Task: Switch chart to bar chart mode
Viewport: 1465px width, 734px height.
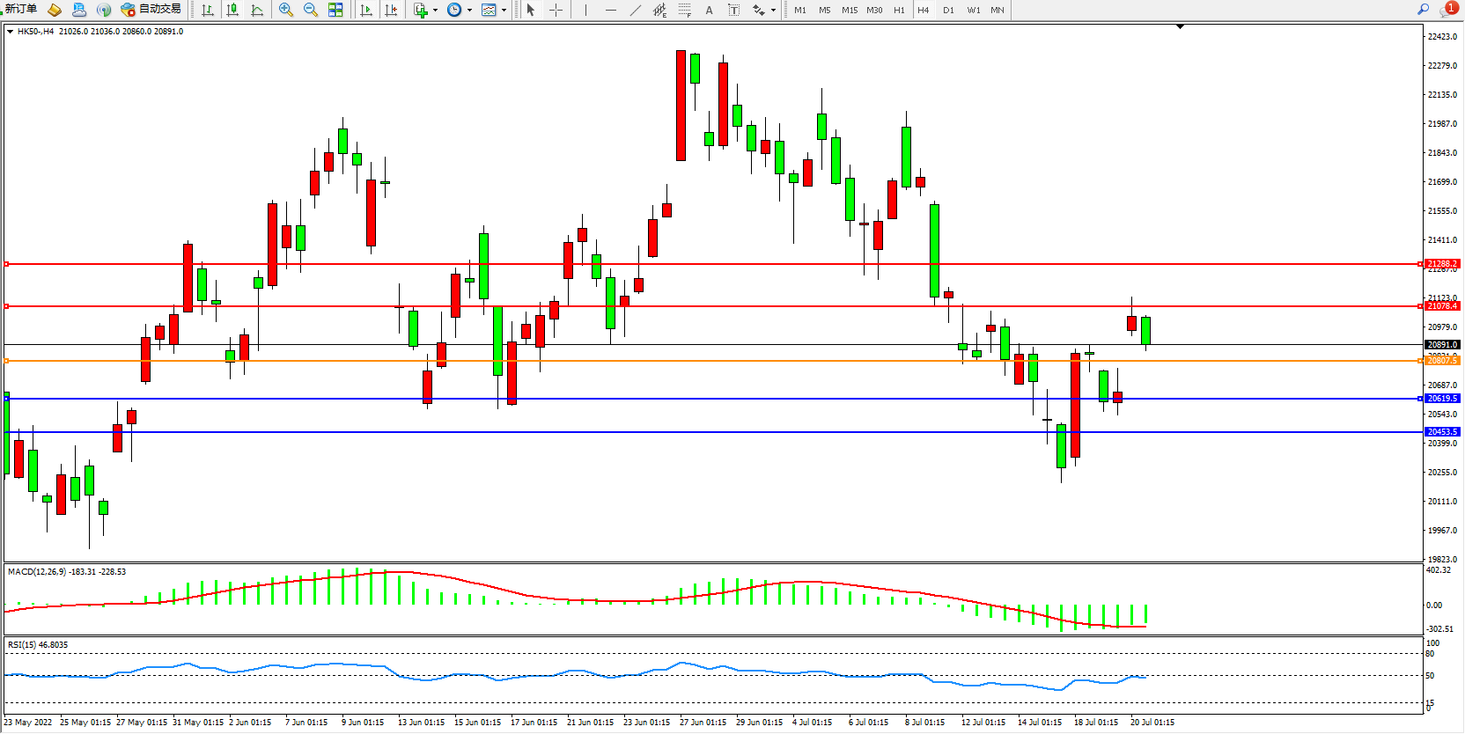Action: pos(208,11)
